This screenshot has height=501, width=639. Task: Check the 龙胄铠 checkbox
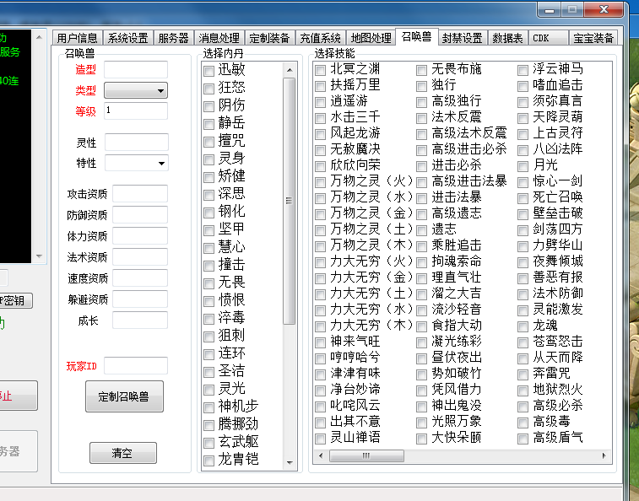(208, 461)
